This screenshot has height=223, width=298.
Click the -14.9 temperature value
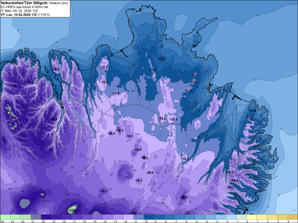tap(150, 173)
